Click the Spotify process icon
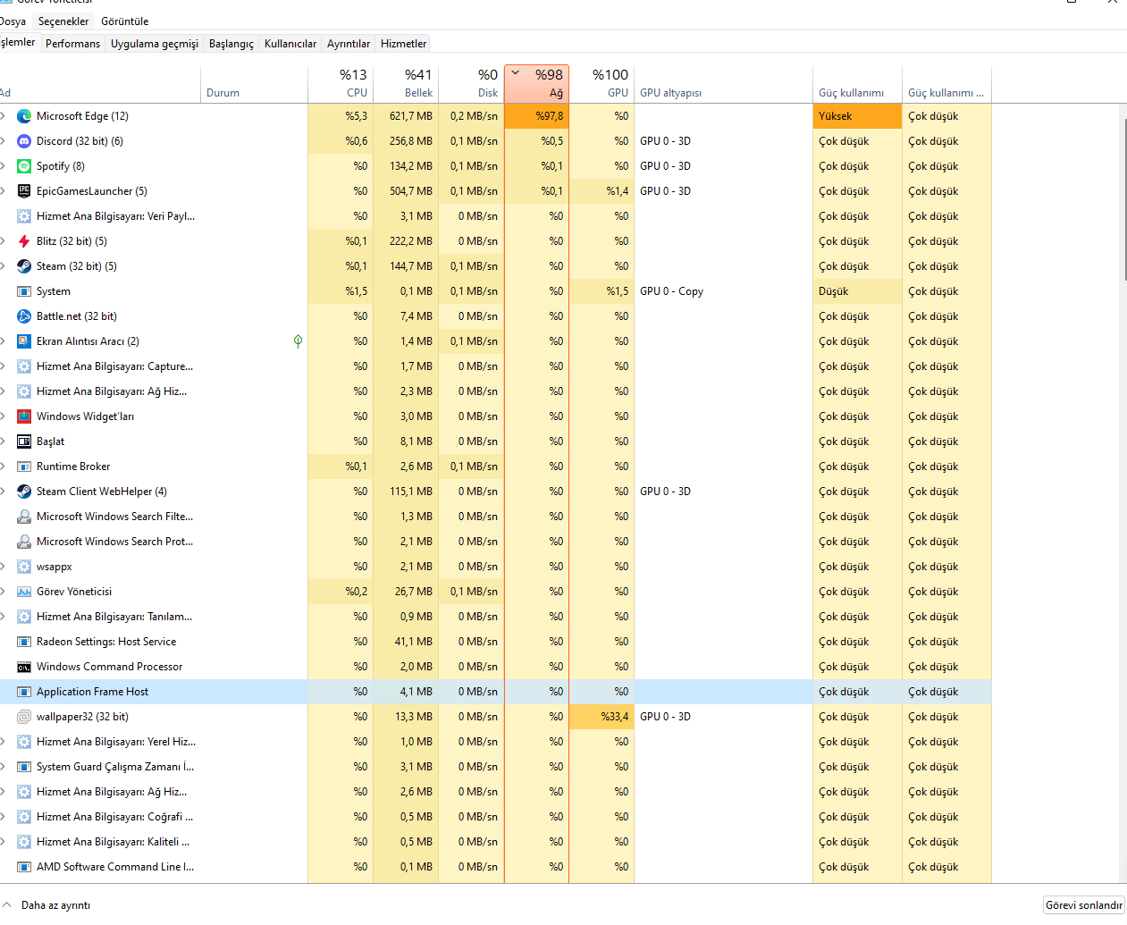The width and height of the screenshot is (1127, 925). (x=24, y=166)
